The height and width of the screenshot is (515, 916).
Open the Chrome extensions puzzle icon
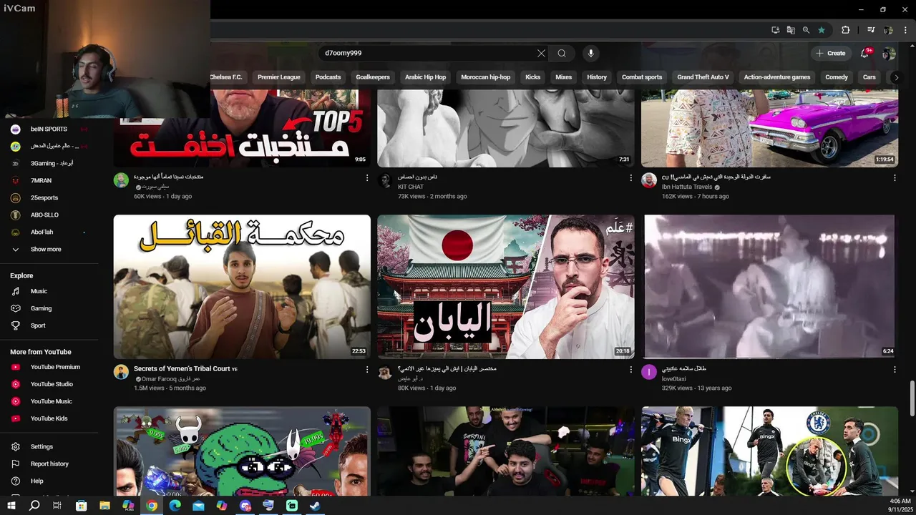[845, 30]
